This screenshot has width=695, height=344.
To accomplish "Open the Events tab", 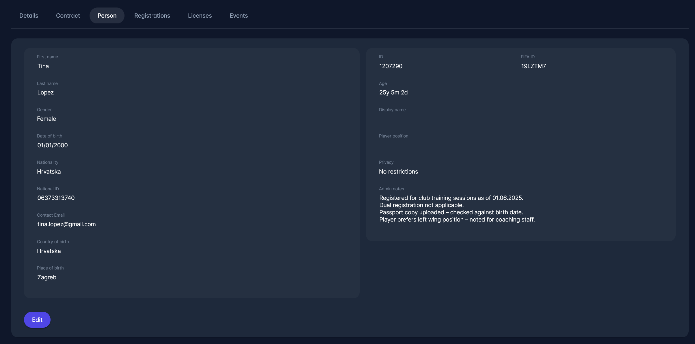I will 239,16.
